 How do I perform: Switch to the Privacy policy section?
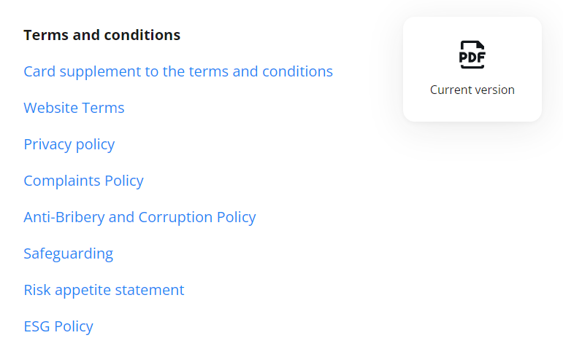click(x=69, y=144)
